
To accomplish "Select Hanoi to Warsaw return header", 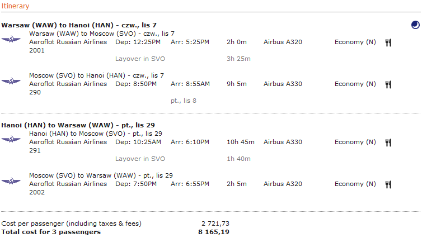I will point(78,125).
